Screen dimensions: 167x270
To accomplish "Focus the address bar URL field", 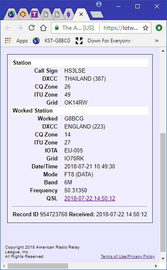I will [121, 28].
